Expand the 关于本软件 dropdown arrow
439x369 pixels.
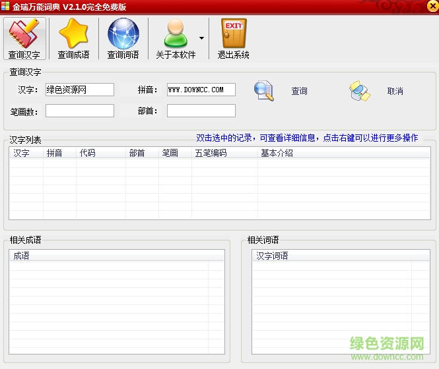[201, 38]
